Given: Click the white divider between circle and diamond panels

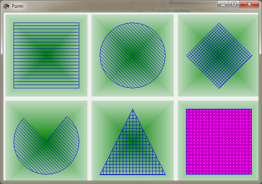Looking at the screenshot, I should pyautogui.click(x=176, y=55).
